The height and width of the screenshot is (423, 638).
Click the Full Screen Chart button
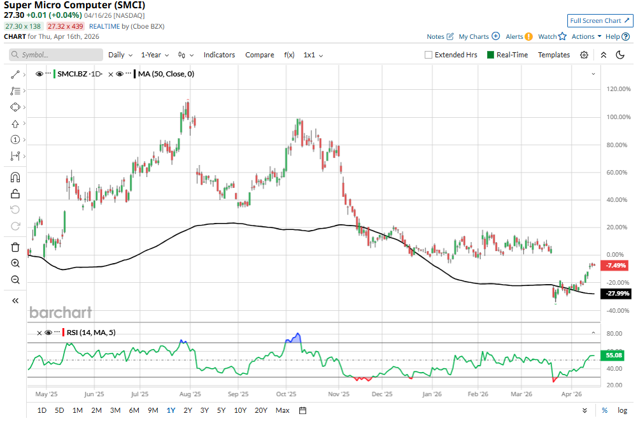click(600, 20)
